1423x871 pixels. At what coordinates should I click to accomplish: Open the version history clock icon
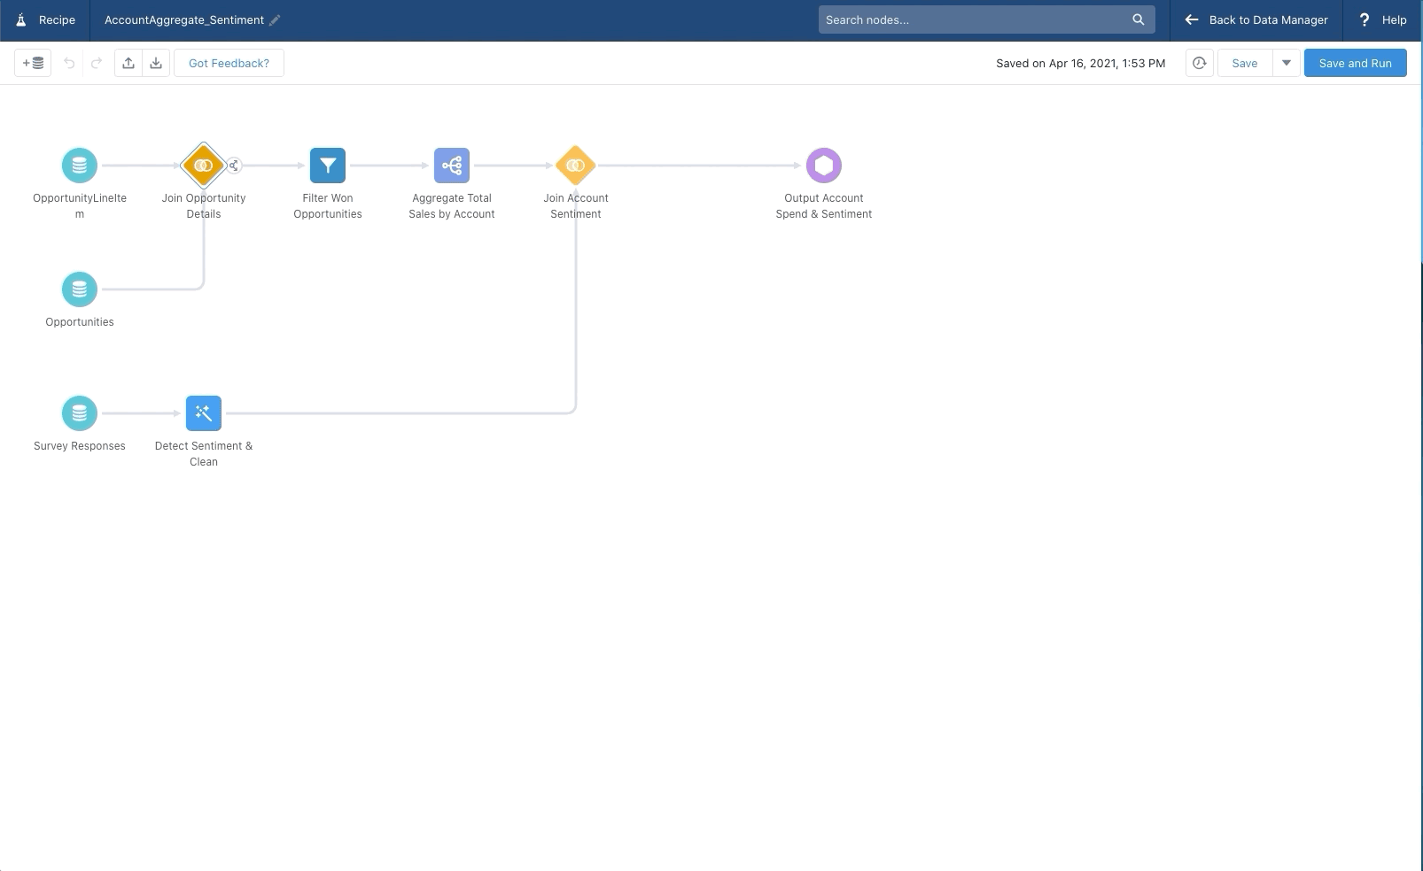click(1199, 63)
